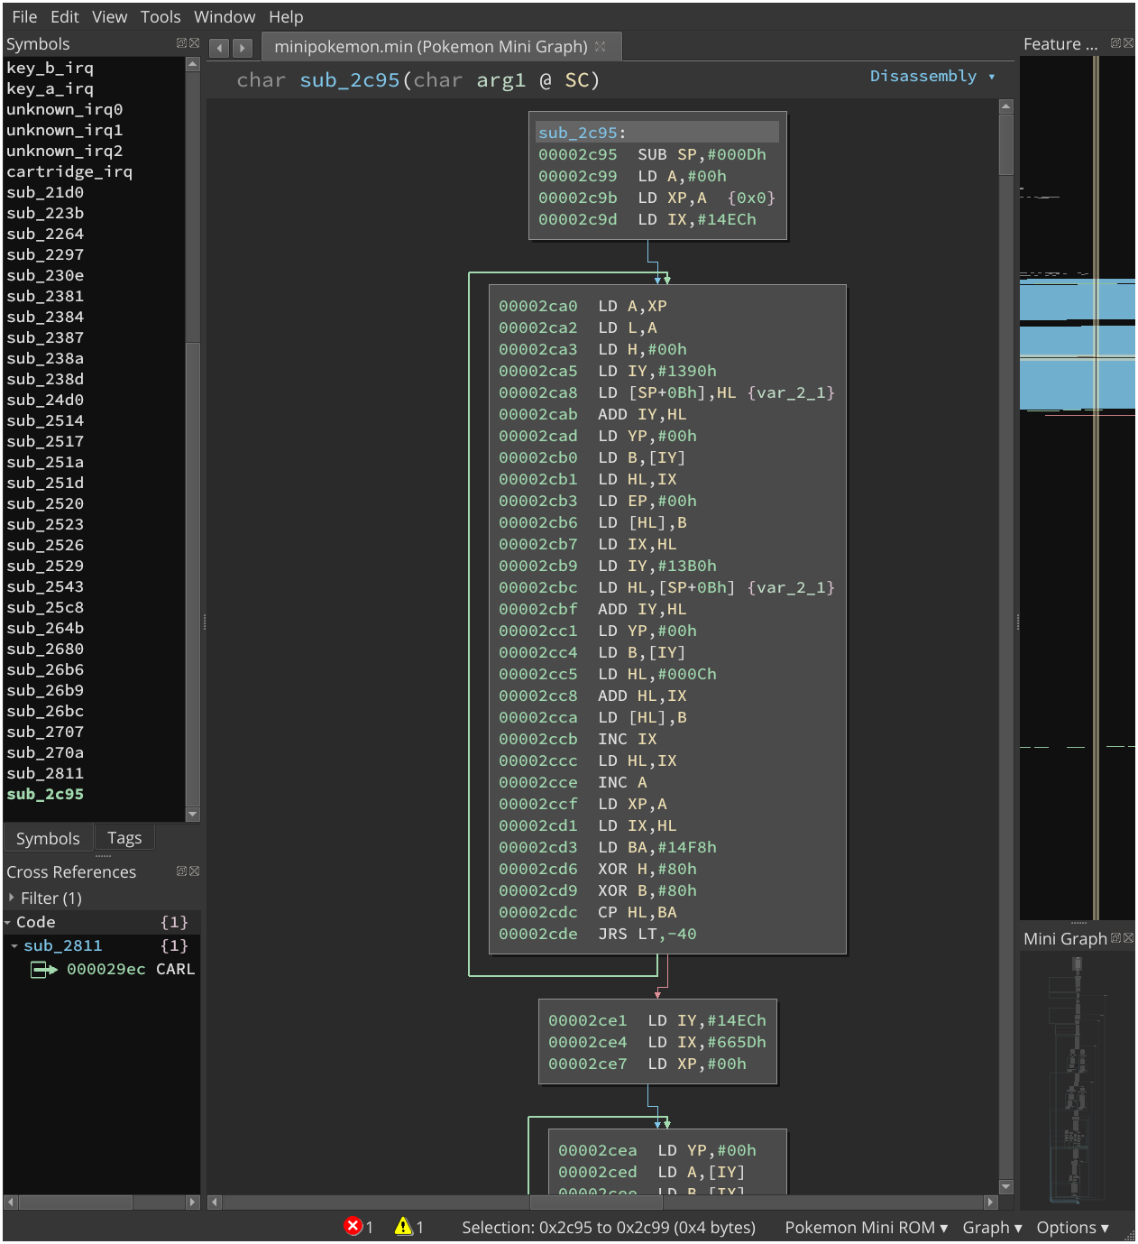Click the Symbols list scroll-up arrow
Viewport: 1138px width, 1244px height.
pos(192,64)
